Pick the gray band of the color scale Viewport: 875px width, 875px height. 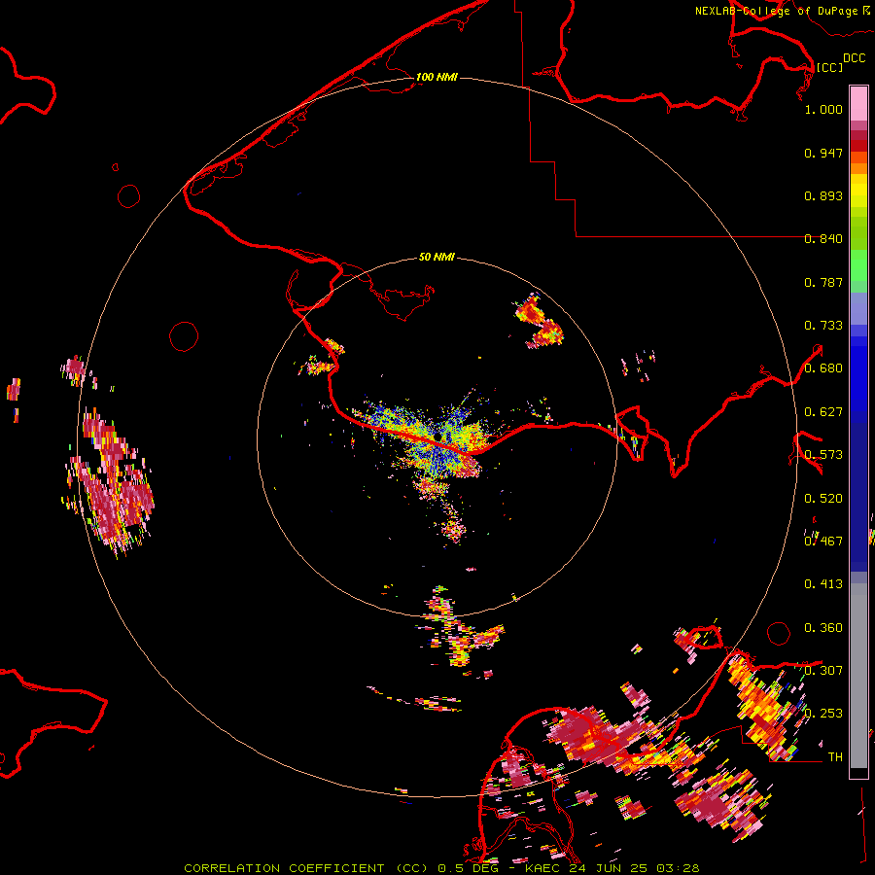tap(858, 676)
